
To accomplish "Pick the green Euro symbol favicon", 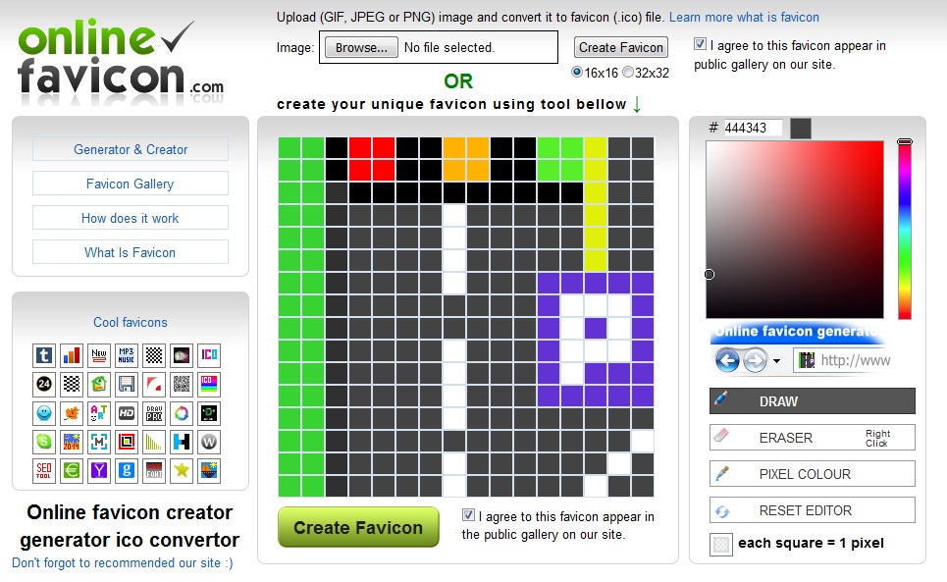I will [x=72, y=470].
